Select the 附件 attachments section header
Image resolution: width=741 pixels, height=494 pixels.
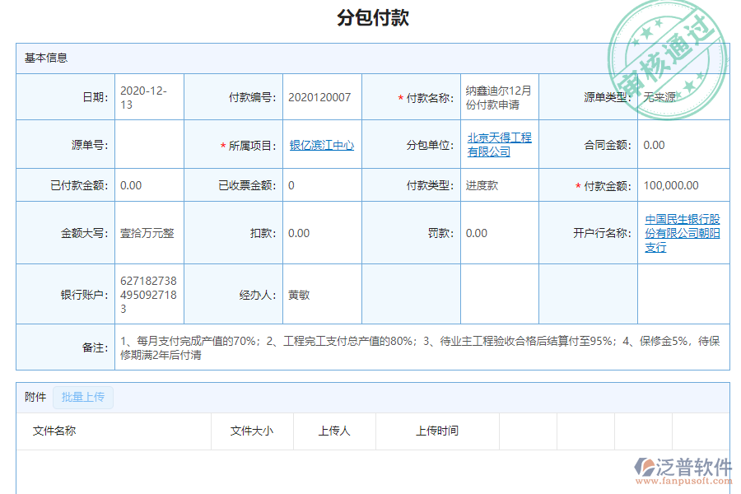35,398
